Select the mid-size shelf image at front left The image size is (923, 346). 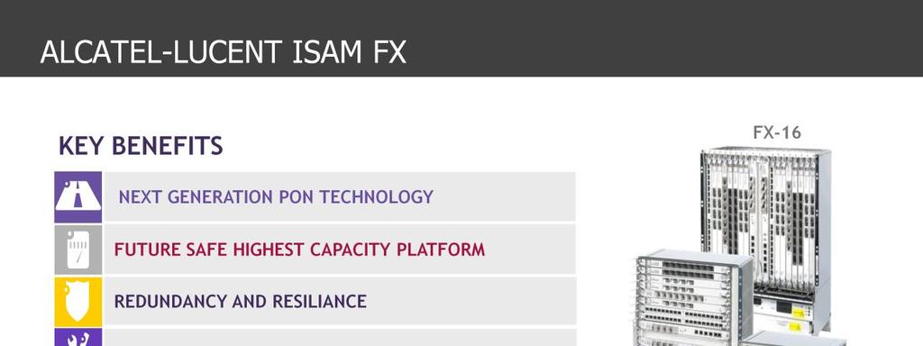pos(694,297)
